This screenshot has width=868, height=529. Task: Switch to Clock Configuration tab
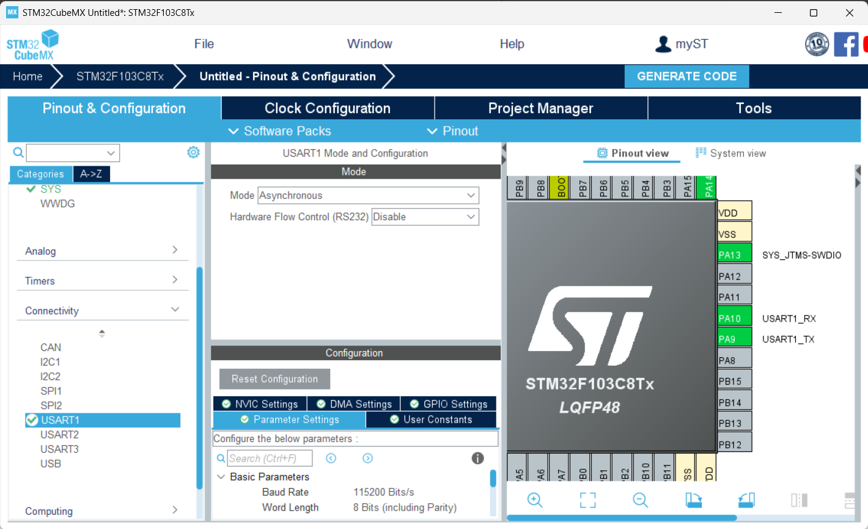click(328, 108)
